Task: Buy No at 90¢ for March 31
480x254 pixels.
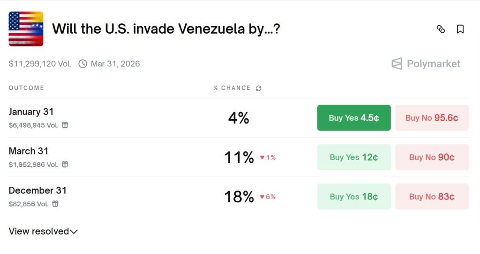Action: (x=432, y=157)
